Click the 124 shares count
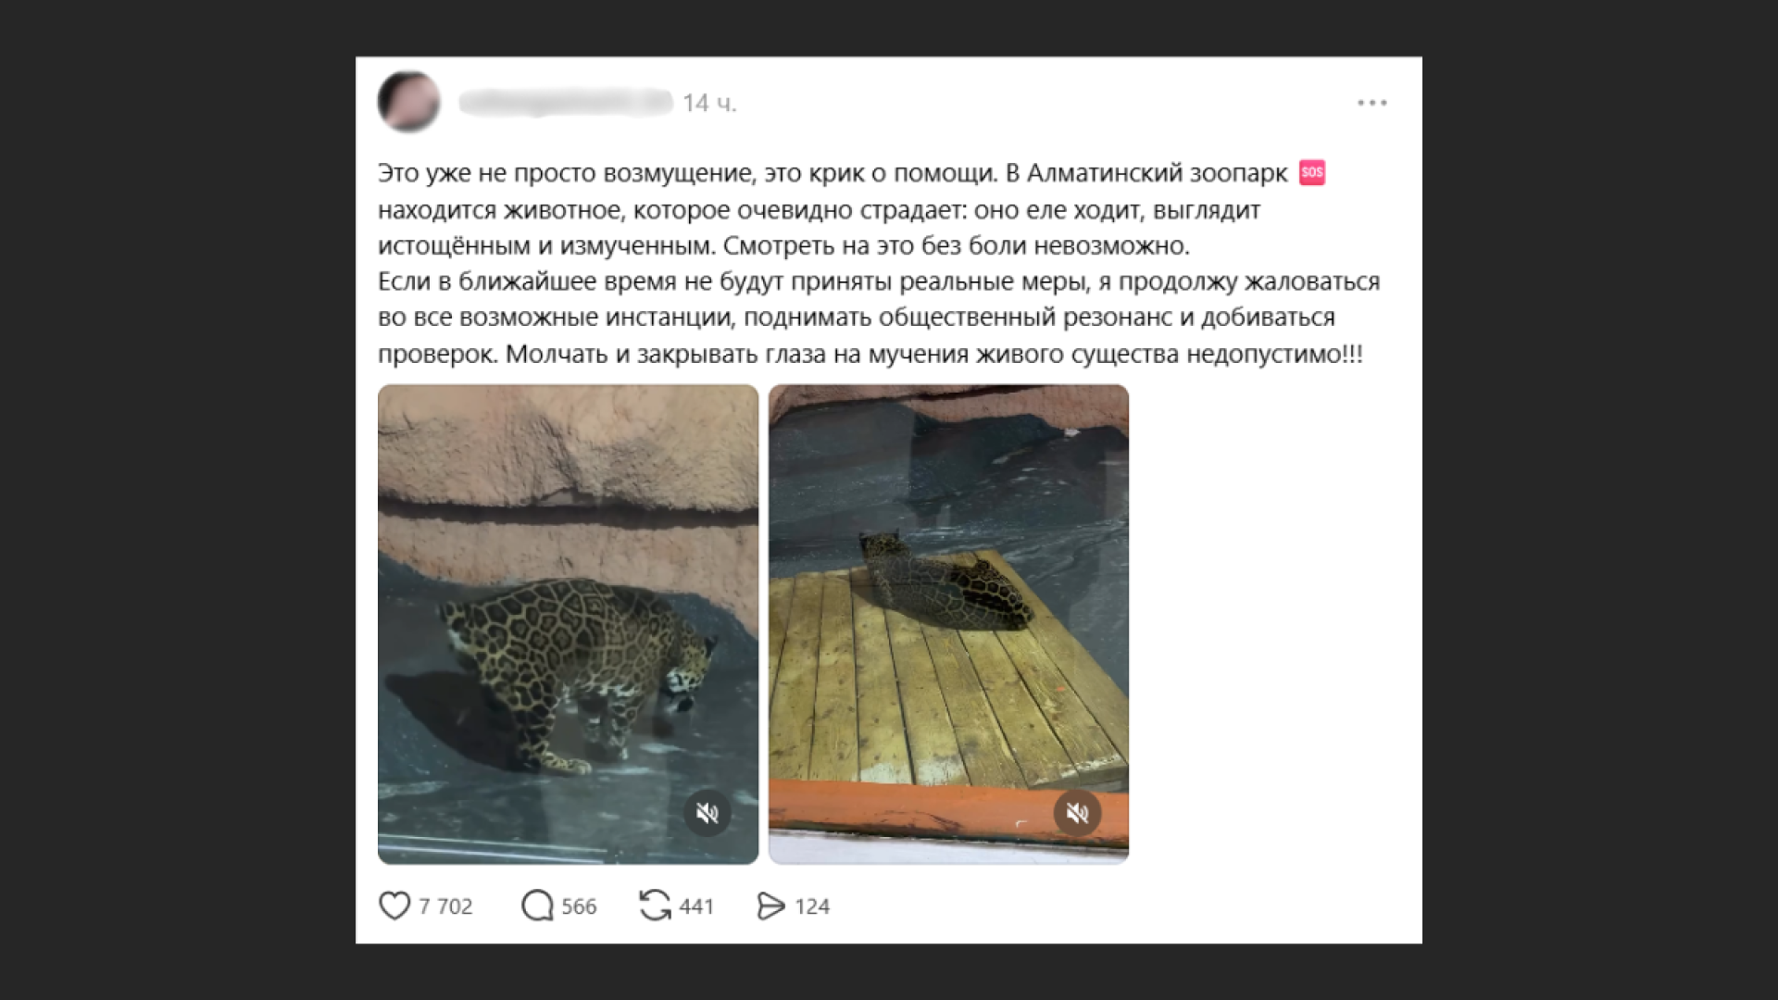The height and width of the screenshot is (1000, 1778). pyautogui.click(x=812, y=906)
